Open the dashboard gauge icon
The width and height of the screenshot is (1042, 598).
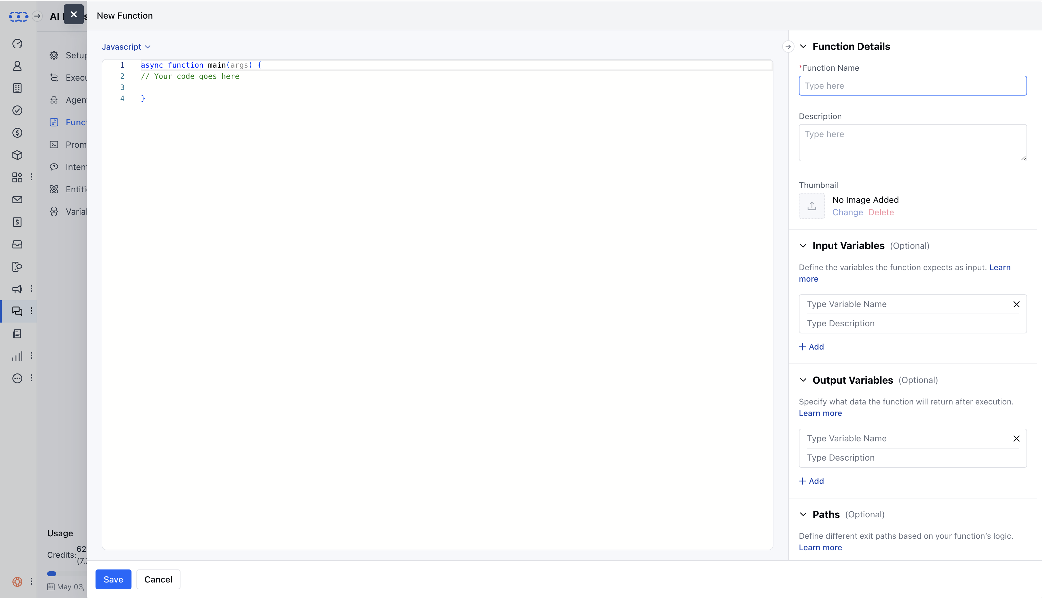tap(17, 43)
